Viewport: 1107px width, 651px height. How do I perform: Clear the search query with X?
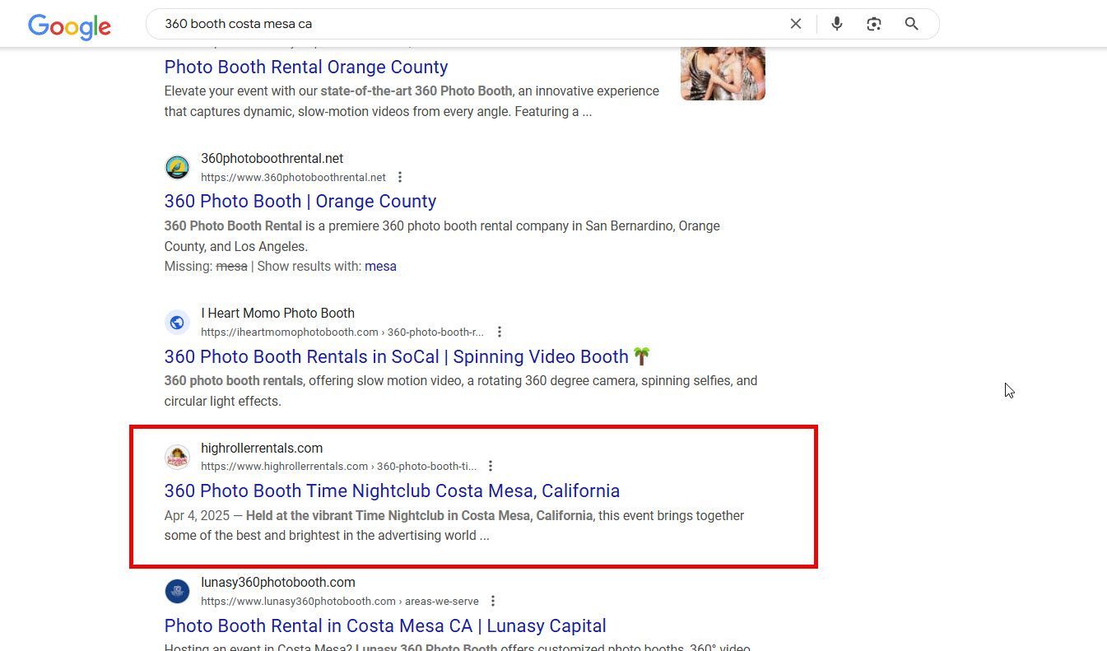click(796, 24)
